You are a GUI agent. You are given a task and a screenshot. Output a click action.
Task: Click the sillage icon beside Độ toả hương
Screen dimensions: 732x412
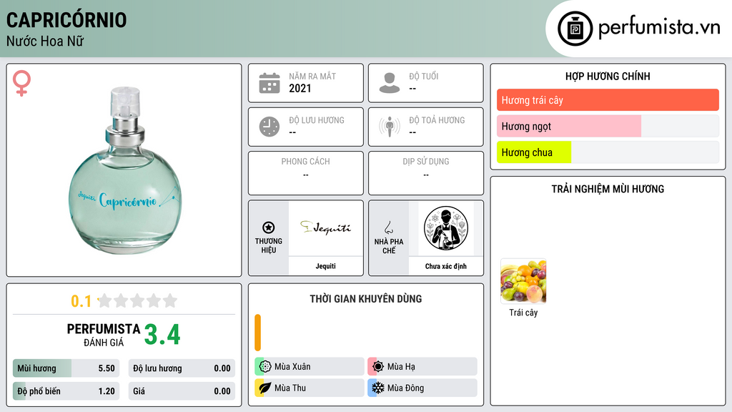[x=390, y=127]
